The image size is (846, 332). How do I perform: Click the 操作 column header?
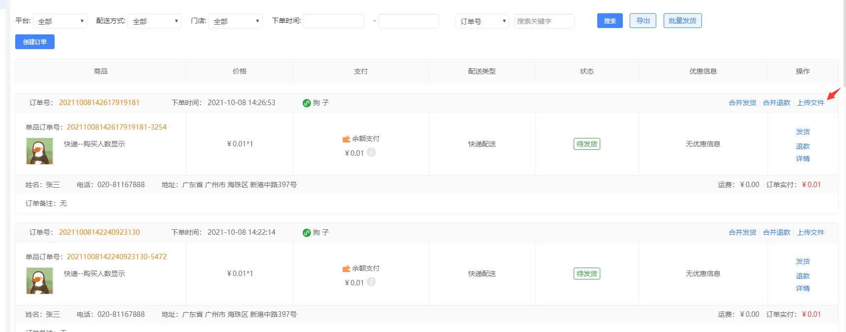[x=803, y=71]
